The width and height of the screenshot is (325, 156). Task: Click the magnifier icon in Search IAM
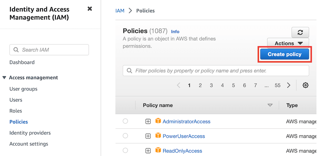[16, 50]
